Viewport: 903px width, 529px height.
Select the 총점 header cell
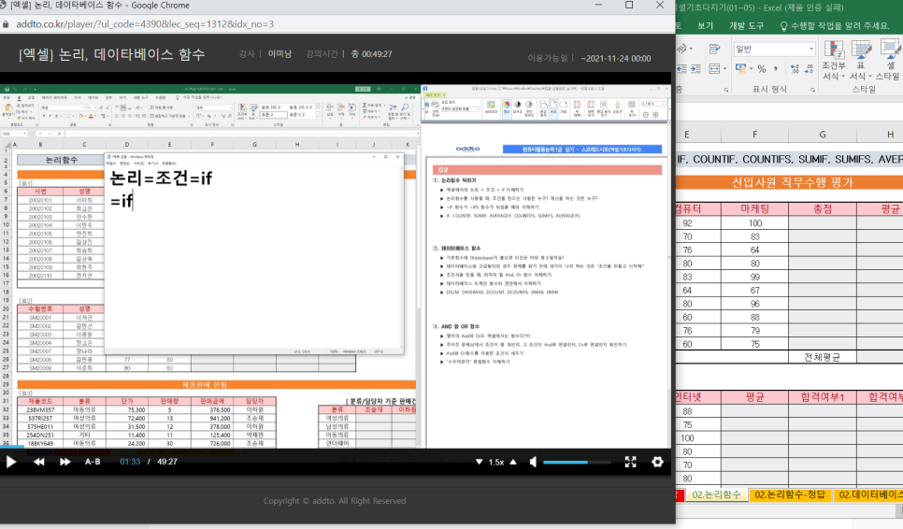point(823,209)
